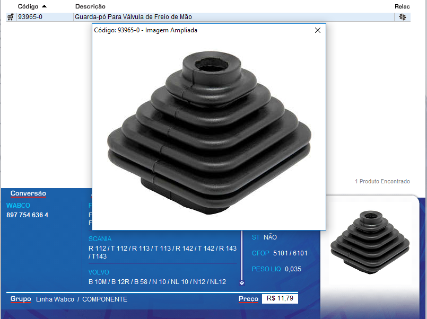Click the gear icon in the Relac column
The image size is (427, 319).
(x=403, y=17)
